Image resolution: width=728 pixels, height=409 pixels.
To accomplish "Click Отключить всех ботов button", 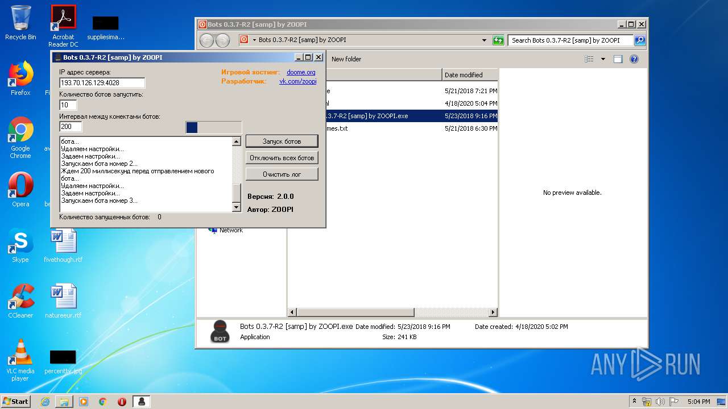I will (x=282, y=158).
